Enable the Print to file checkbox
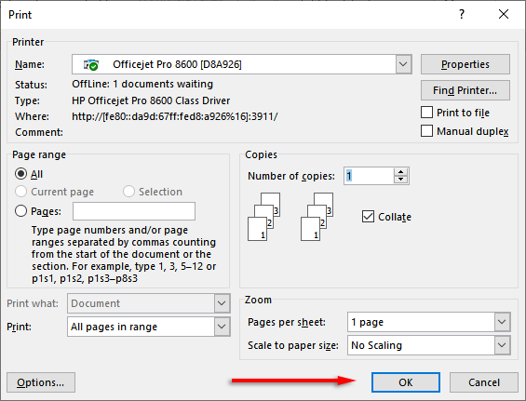 click(426, 113)
